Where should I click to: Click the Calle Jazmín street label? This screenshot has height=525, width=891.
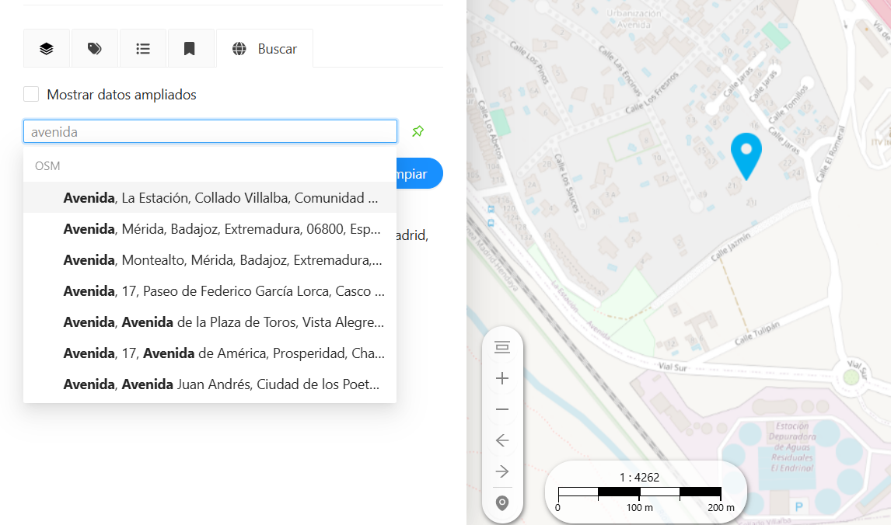(x=731, y=247)
